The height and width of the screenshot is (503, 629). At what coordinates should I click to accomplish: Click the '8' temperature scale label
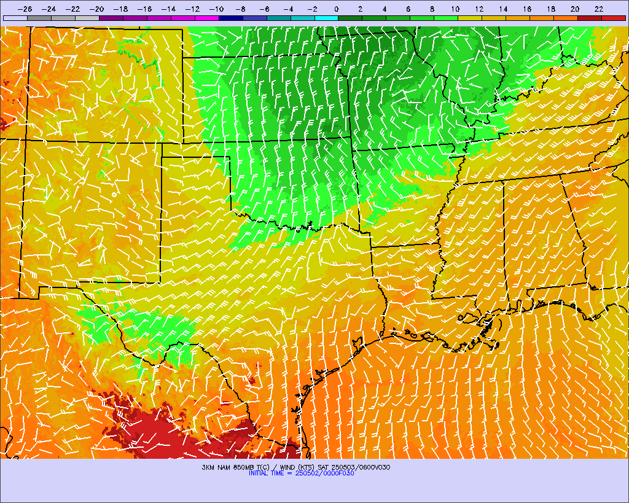coord(432,9)
